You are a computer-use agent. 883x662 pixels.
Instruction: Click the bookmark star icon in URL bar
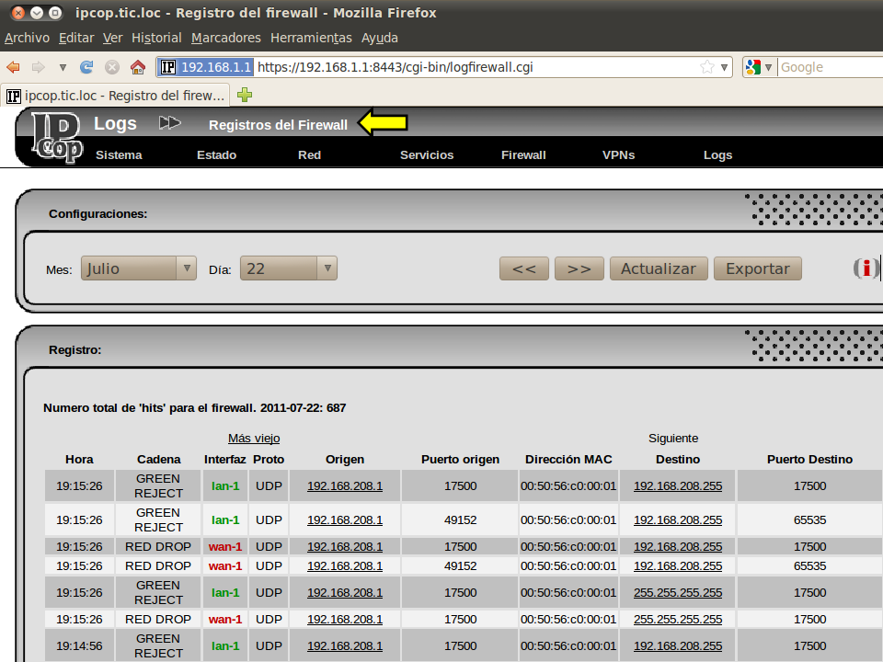(706, 67)
